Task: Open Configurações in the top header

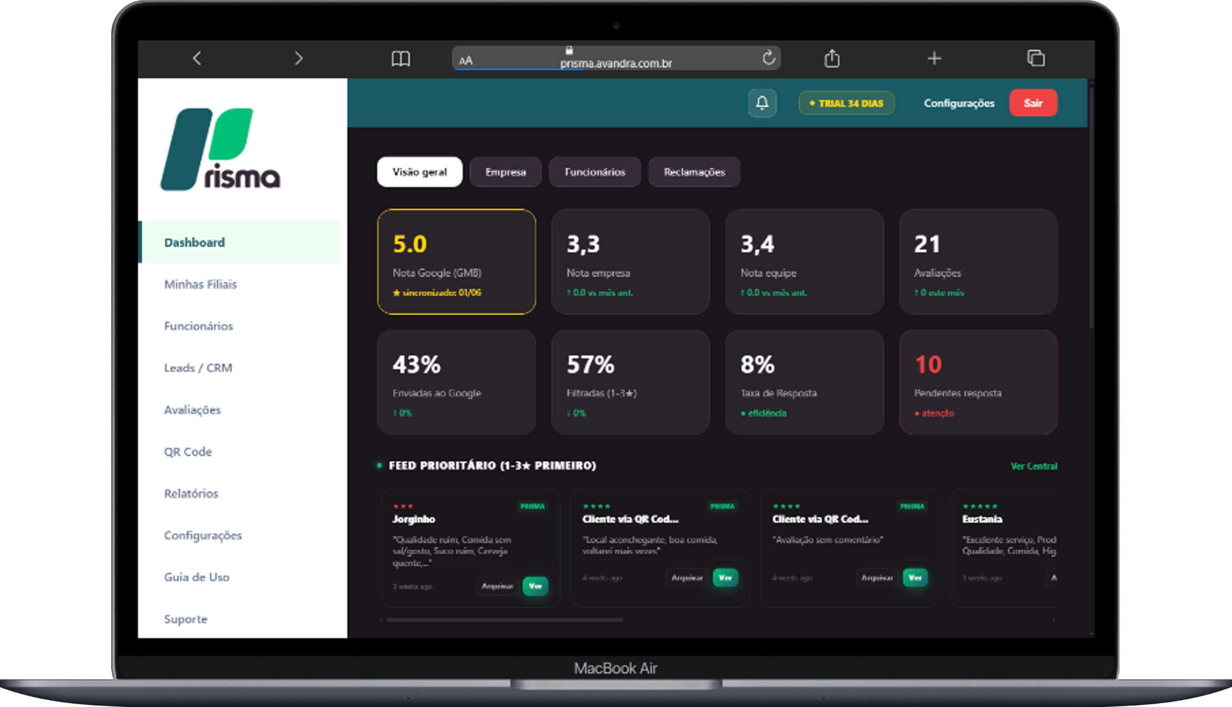Action: point(959,103)
